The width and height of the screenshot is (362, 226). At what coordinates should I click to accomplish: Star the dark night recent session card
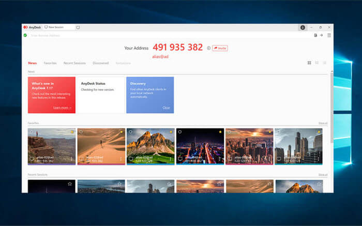pos(70,184)
